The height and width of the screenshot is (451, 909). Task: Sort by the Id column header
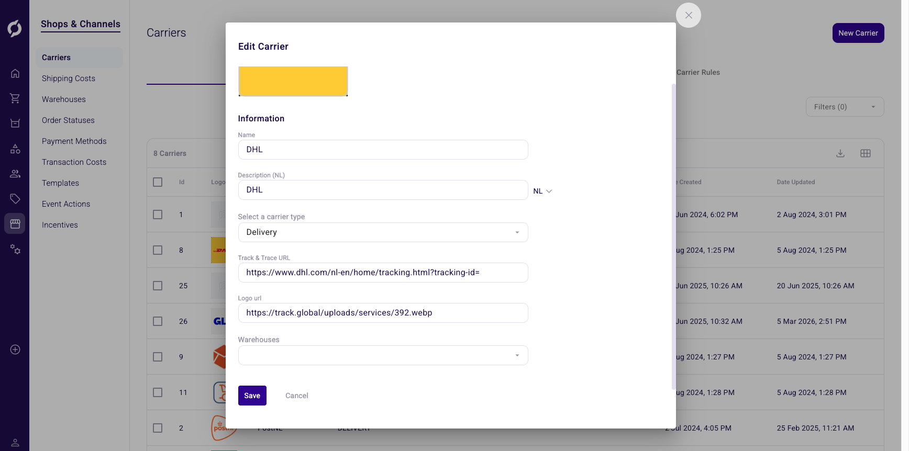[x=182, y=182]
